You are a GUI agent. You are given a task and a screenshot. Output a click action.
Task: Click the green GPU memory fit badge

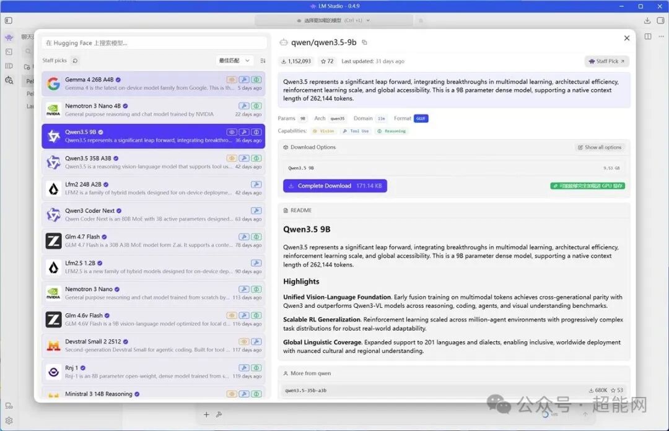[x=587, y=186]
